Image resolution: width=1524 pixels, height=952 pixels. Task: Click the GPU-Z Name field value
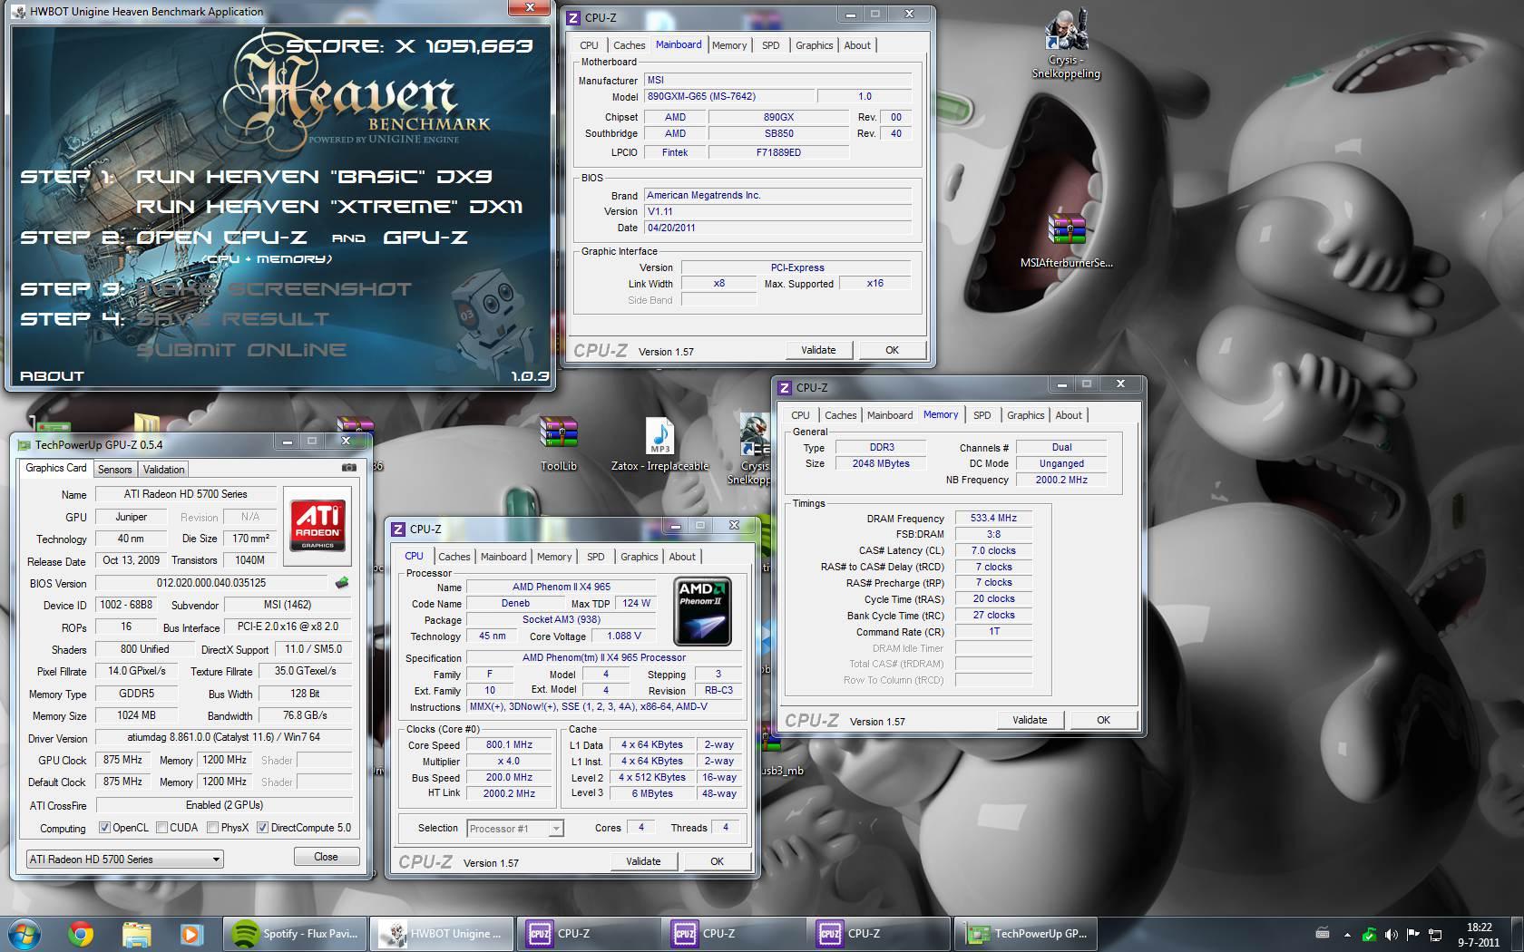pos(185,494)
